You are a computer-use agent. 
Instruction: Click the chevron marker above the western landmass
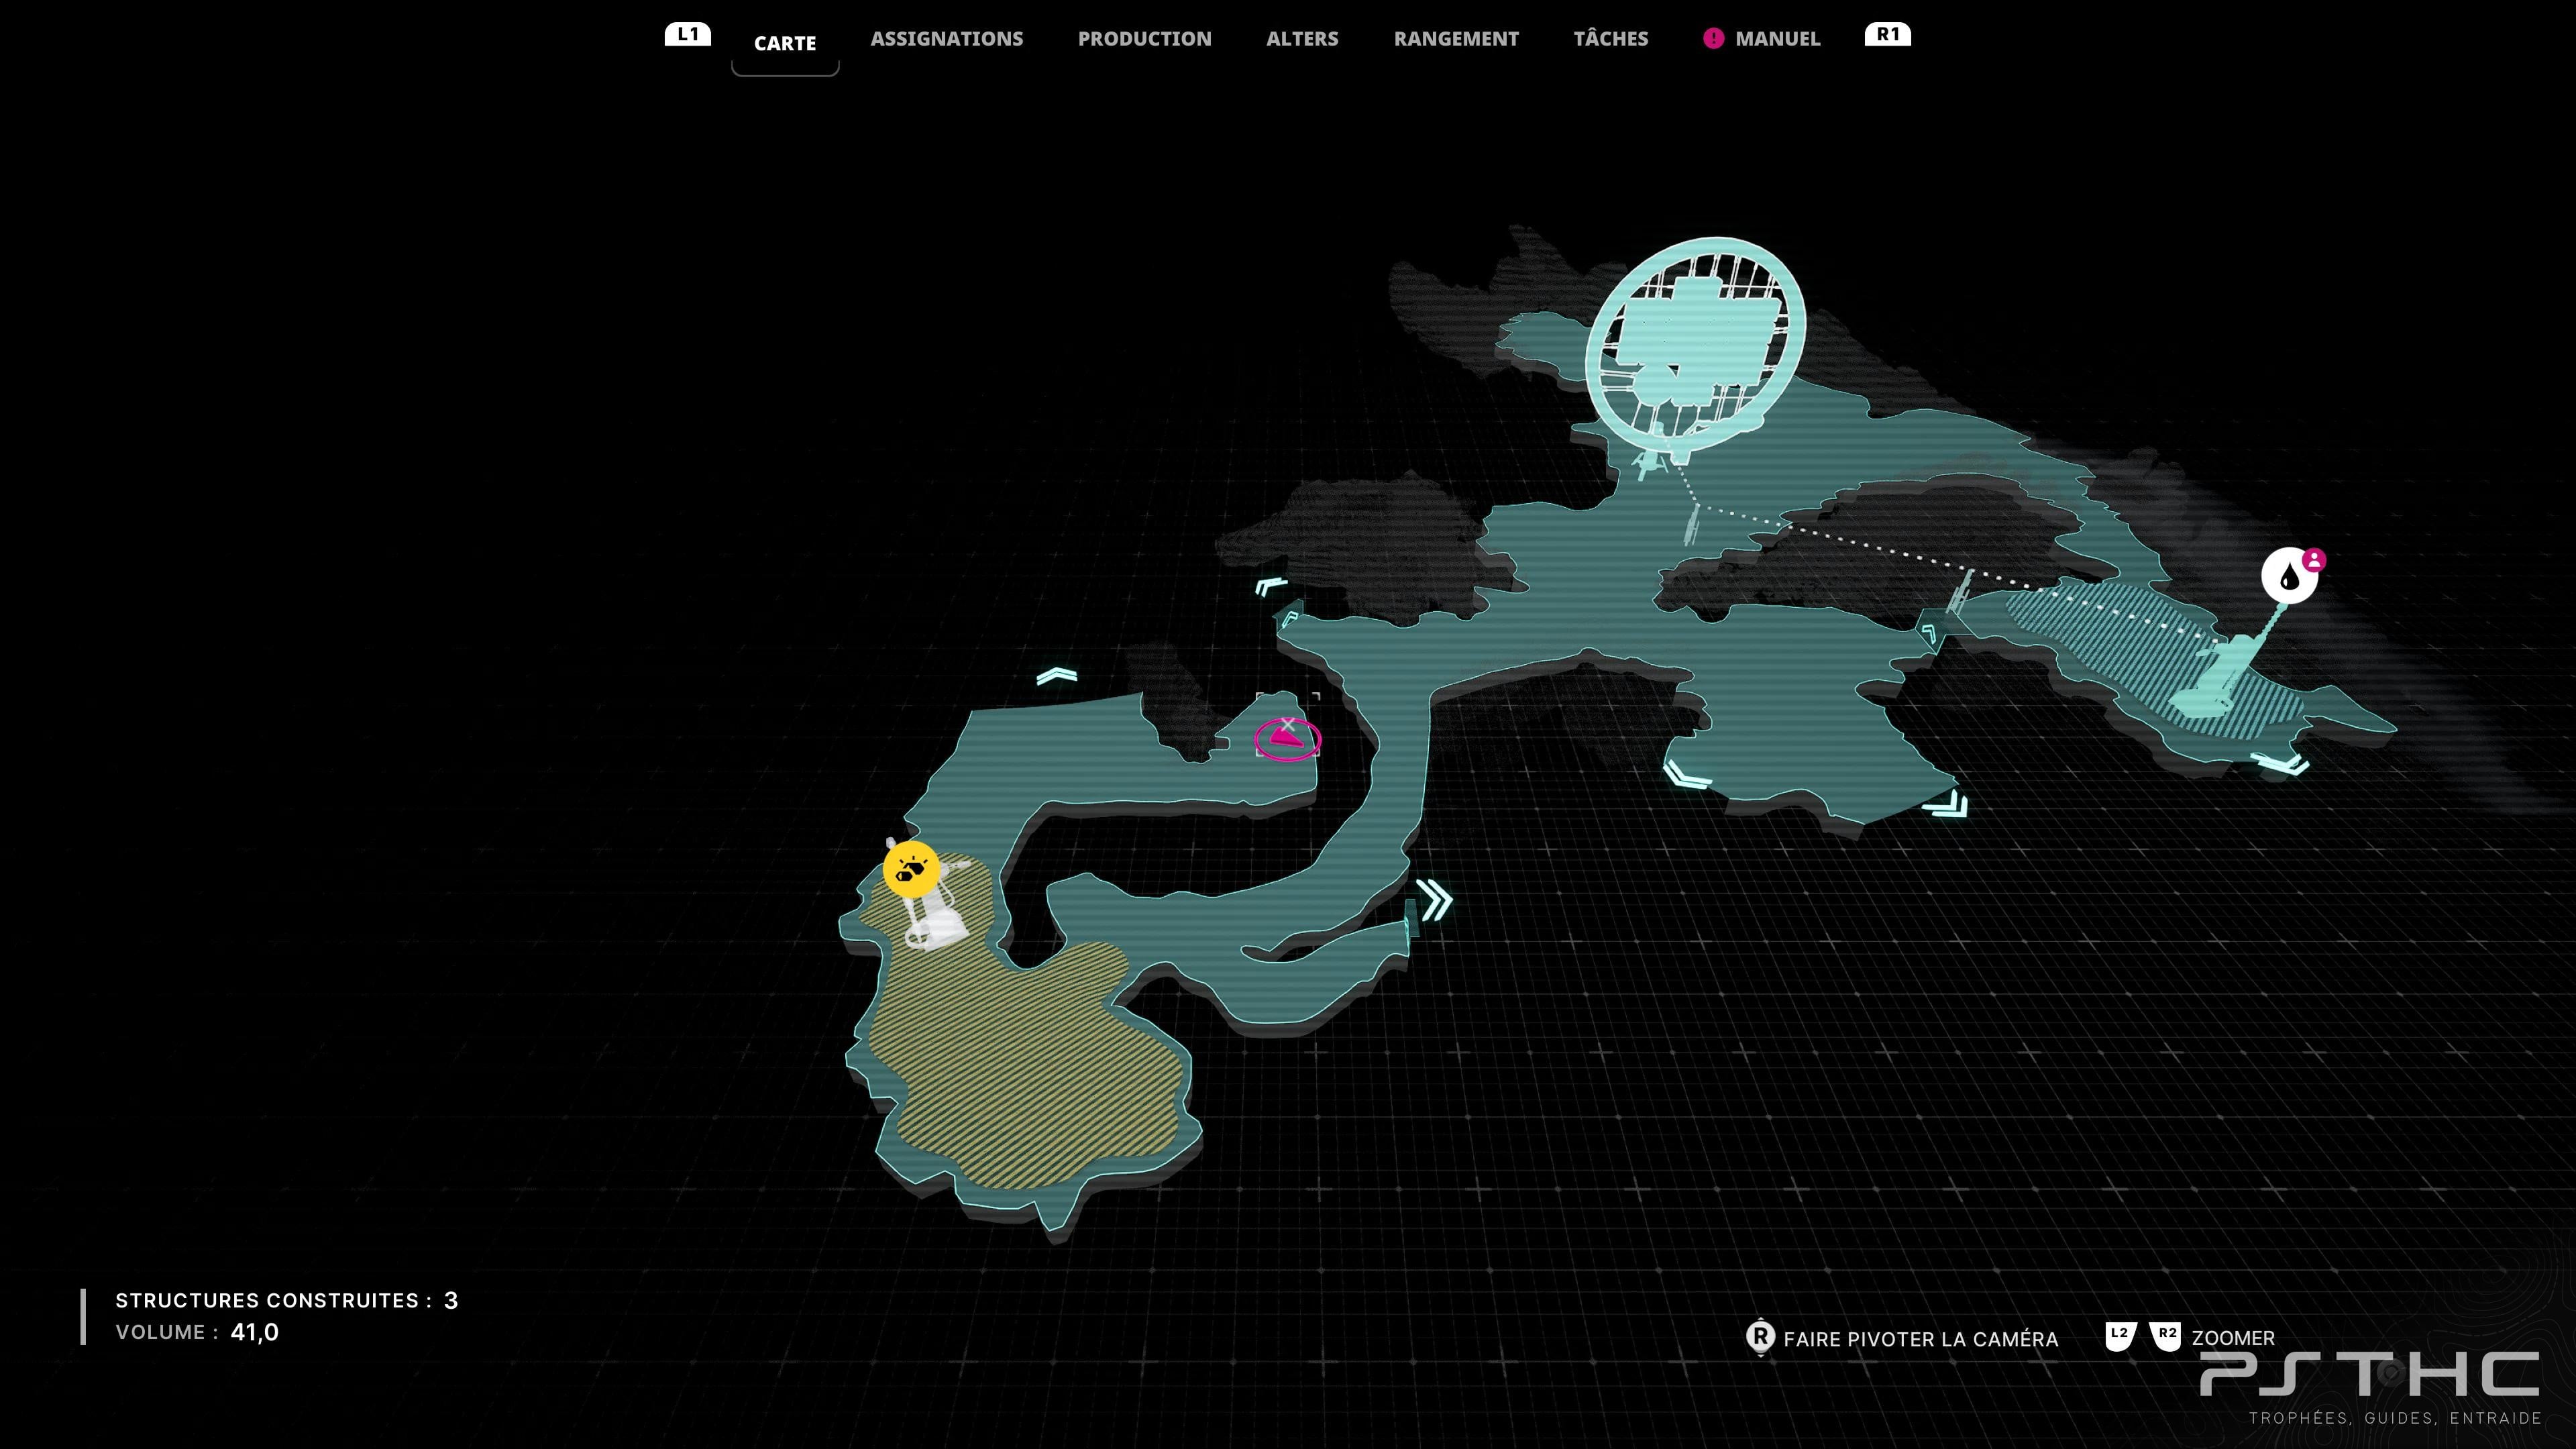tap(1057, 677)
